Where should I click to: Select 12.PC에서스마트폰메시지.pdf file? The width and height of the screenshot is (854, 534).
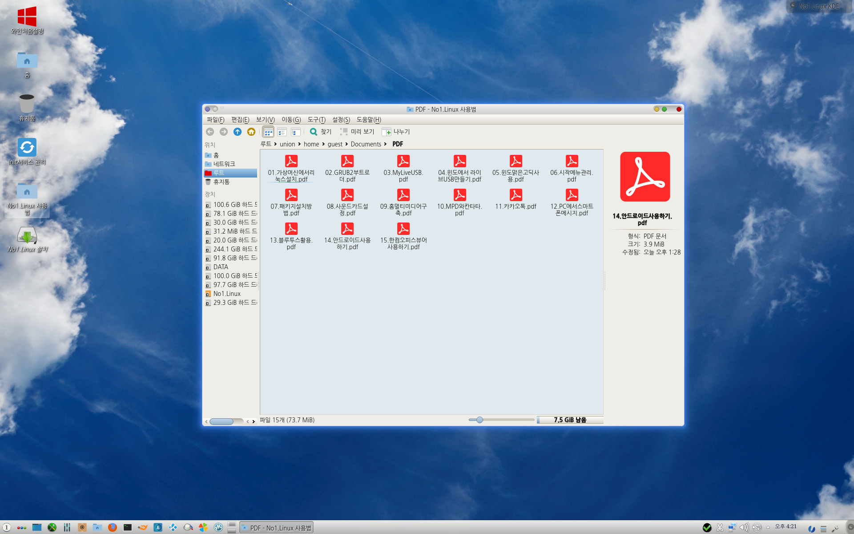coord(572,202)
